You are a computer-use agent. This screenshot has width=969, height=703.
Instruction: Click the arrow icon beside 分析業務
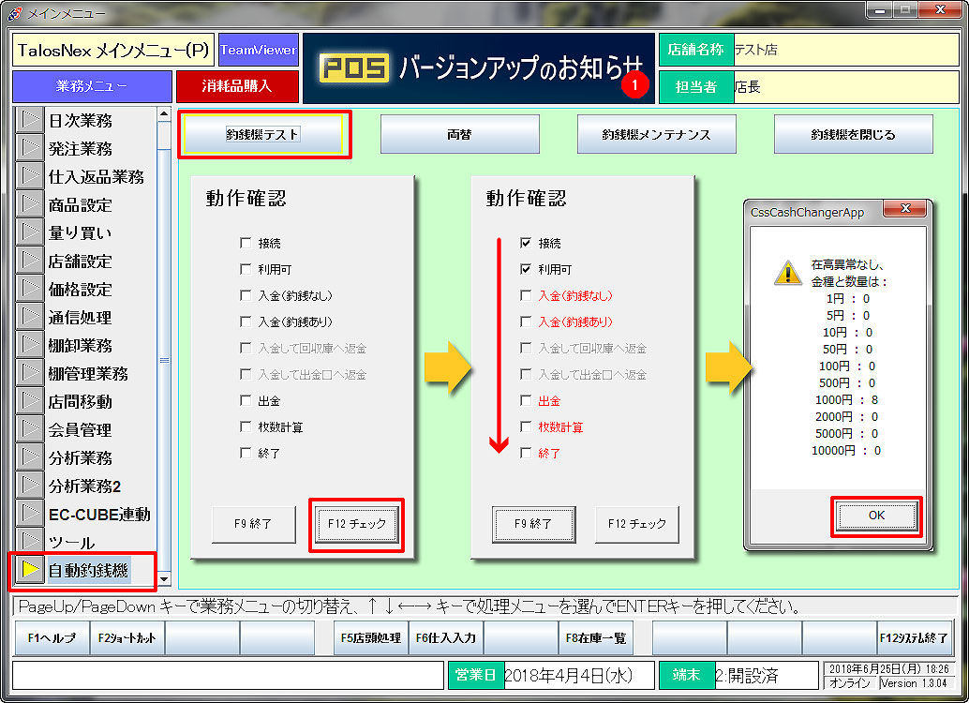[x=29, y=457]
